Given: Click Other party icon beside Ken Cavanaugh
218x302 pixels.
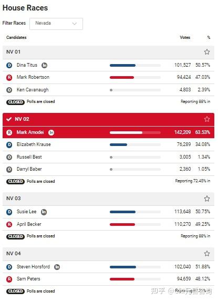Looking at the screenshot, I should point(9,90).
